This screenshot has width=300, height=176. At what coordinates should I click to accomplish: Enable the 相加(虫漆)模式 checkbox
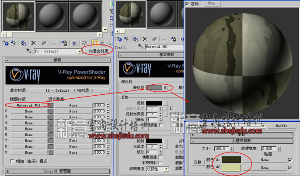pyautogui.click(x=12, y=161)
